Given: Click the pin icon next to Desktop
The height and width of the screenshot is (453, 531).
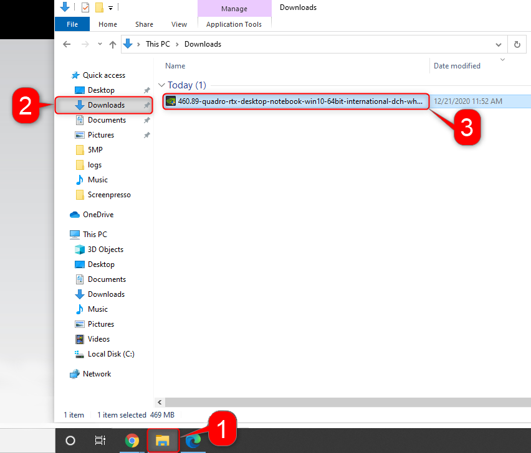Looking at the screenshot, I should point(146,90).
